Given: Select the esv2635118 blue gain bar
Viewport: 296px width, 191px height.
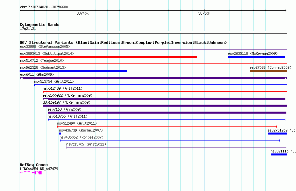Looking at the screenshot, I should click(256, 57).
